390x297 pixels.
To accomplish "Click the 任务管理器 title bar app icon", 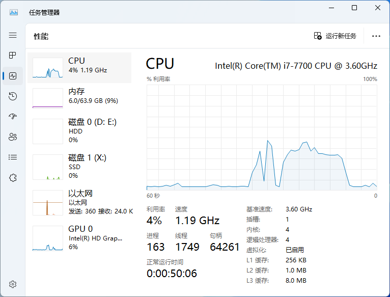I will click(x=14, y=12).
